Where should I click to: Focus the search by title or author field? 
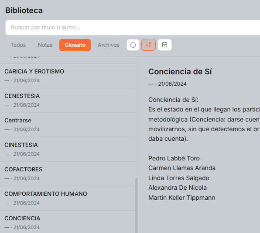(x=133, y=28)
